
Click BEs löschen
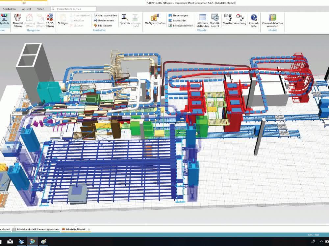(x=103, y=26)
